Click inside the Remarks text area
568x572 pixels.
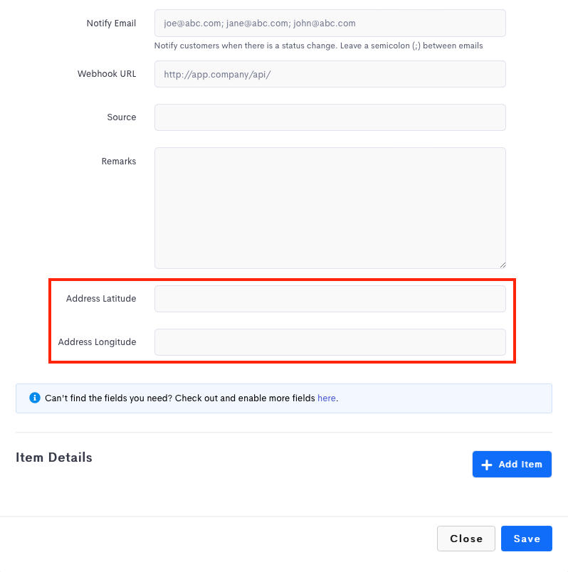(330, 208)
